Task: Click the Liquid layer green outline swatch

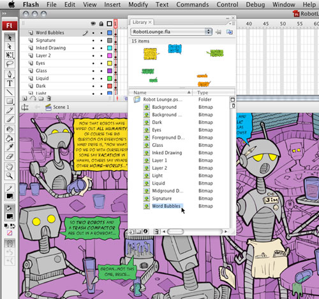Action: tap(110, 78)
